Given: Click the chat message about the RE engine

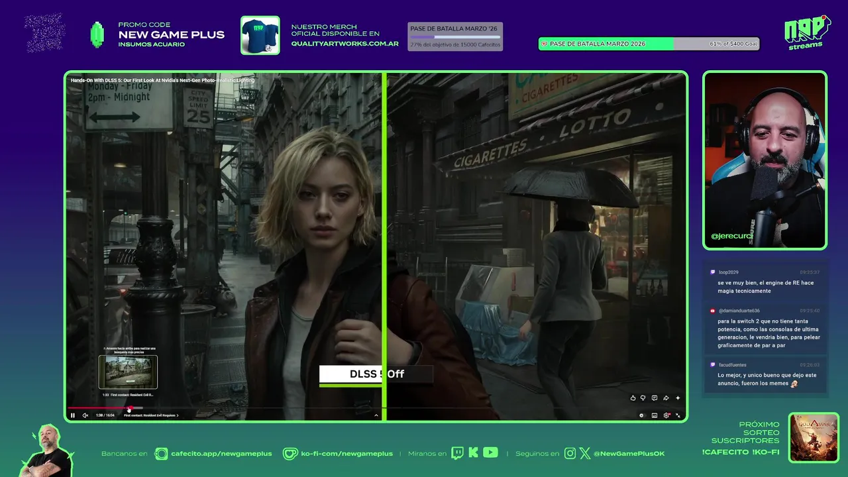Looking at the screenshot, I should coord(765,287).
